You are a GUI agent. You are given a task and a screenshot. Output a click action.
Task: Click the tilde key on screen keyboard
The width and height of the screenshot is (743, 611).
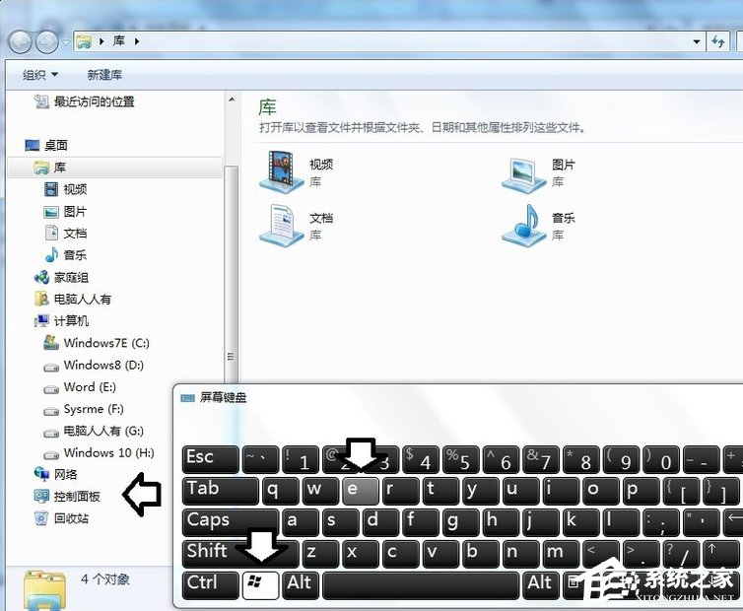pos(260,459)
